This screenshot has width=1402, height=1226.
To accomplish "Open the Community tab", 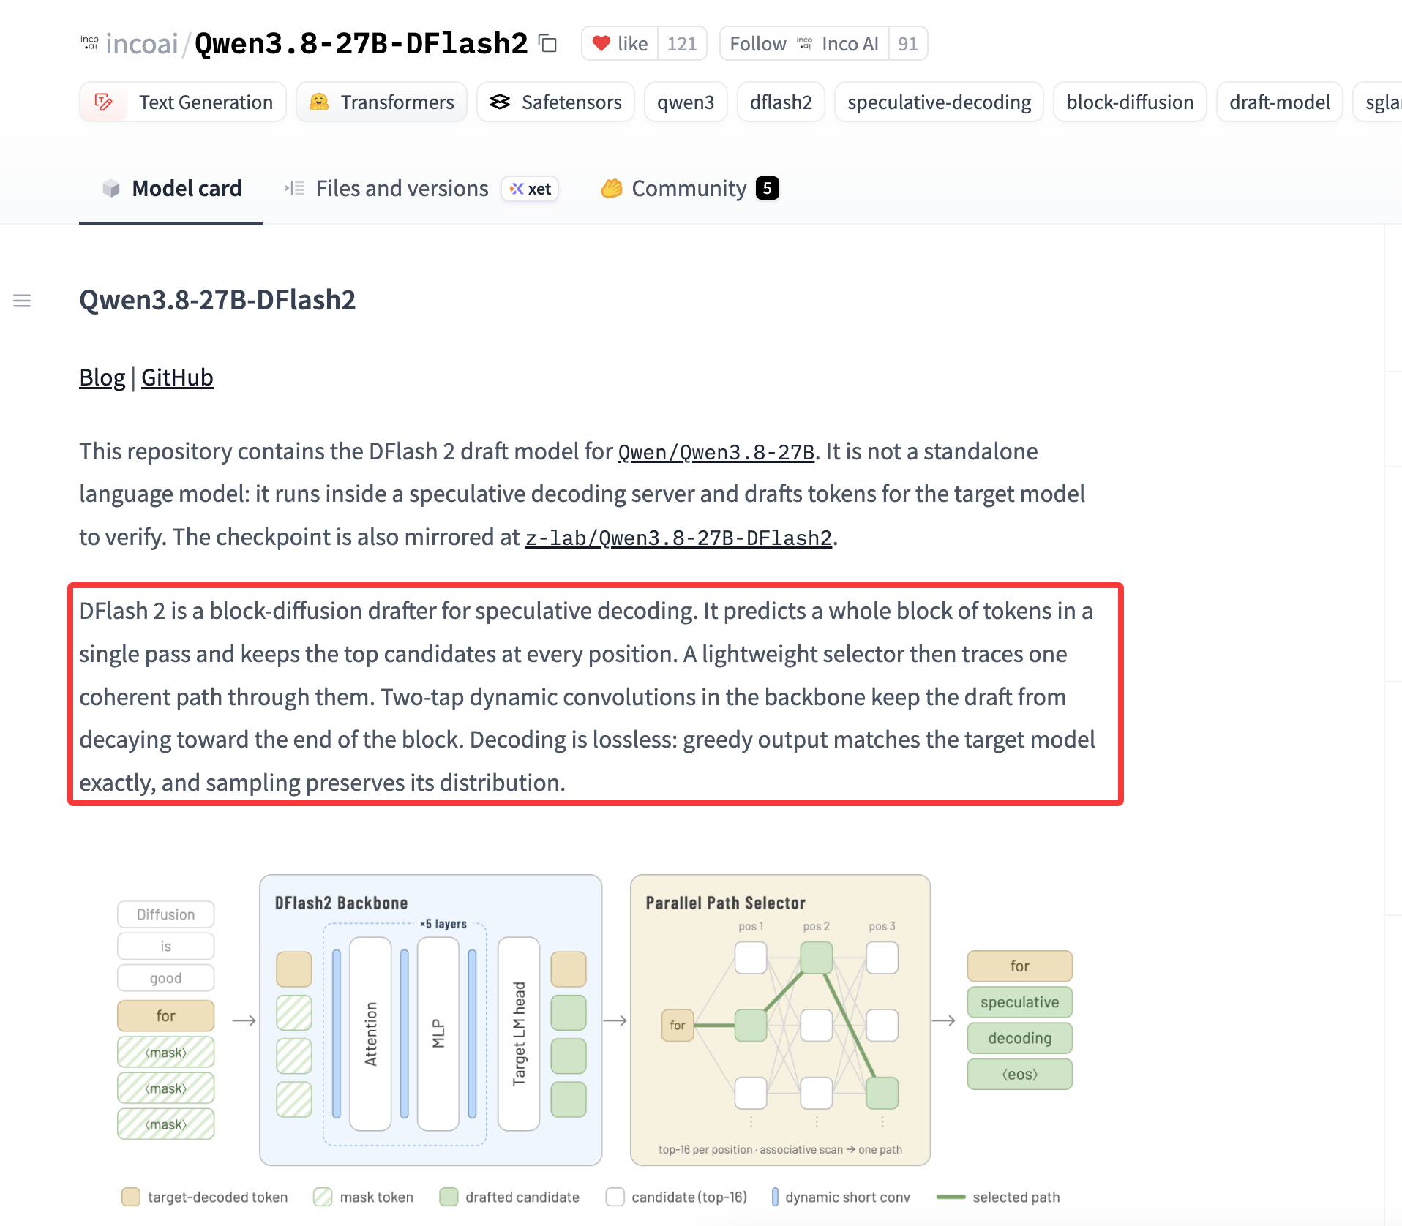I will click(x=689, y=189).
